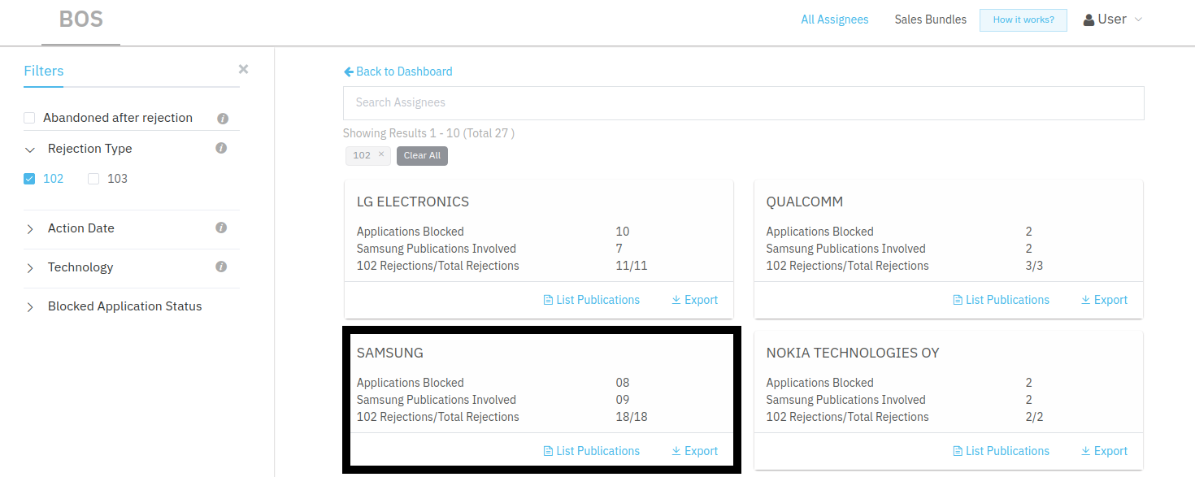1195x477 pixels.
Task: Click List Publications icon for LG Electronics
Action: (548, 300)
